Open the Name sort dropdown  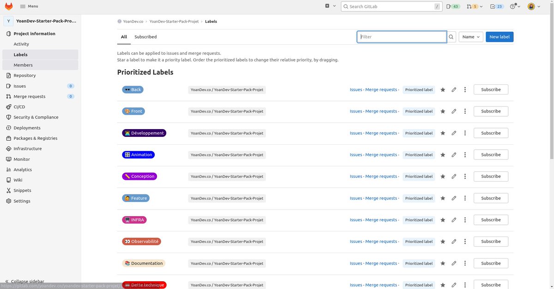coord(470,36)
